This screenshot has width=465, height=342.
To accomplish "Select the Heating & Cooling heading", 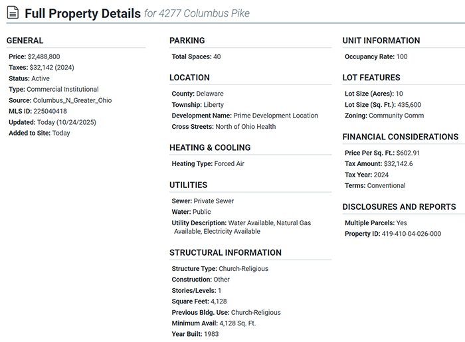I will [x=209, y=147].
